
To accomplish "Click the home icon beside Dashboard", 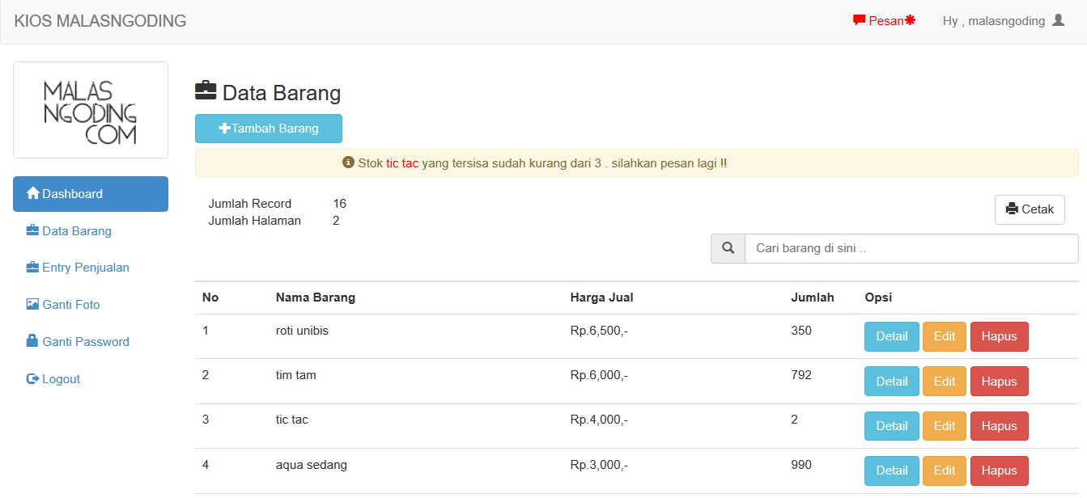I will coord(33,194).
